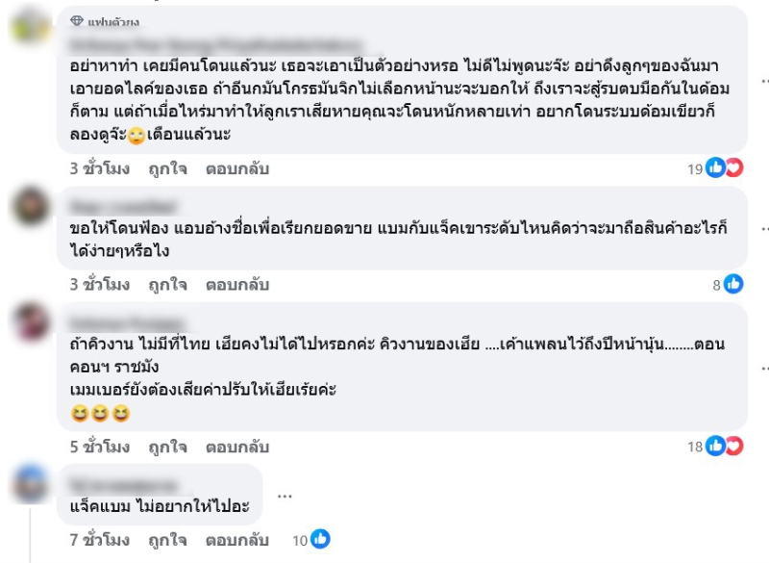The image size is (769, 563).
Task: Click the second commenter's name
Action: [x=123, y=206]
